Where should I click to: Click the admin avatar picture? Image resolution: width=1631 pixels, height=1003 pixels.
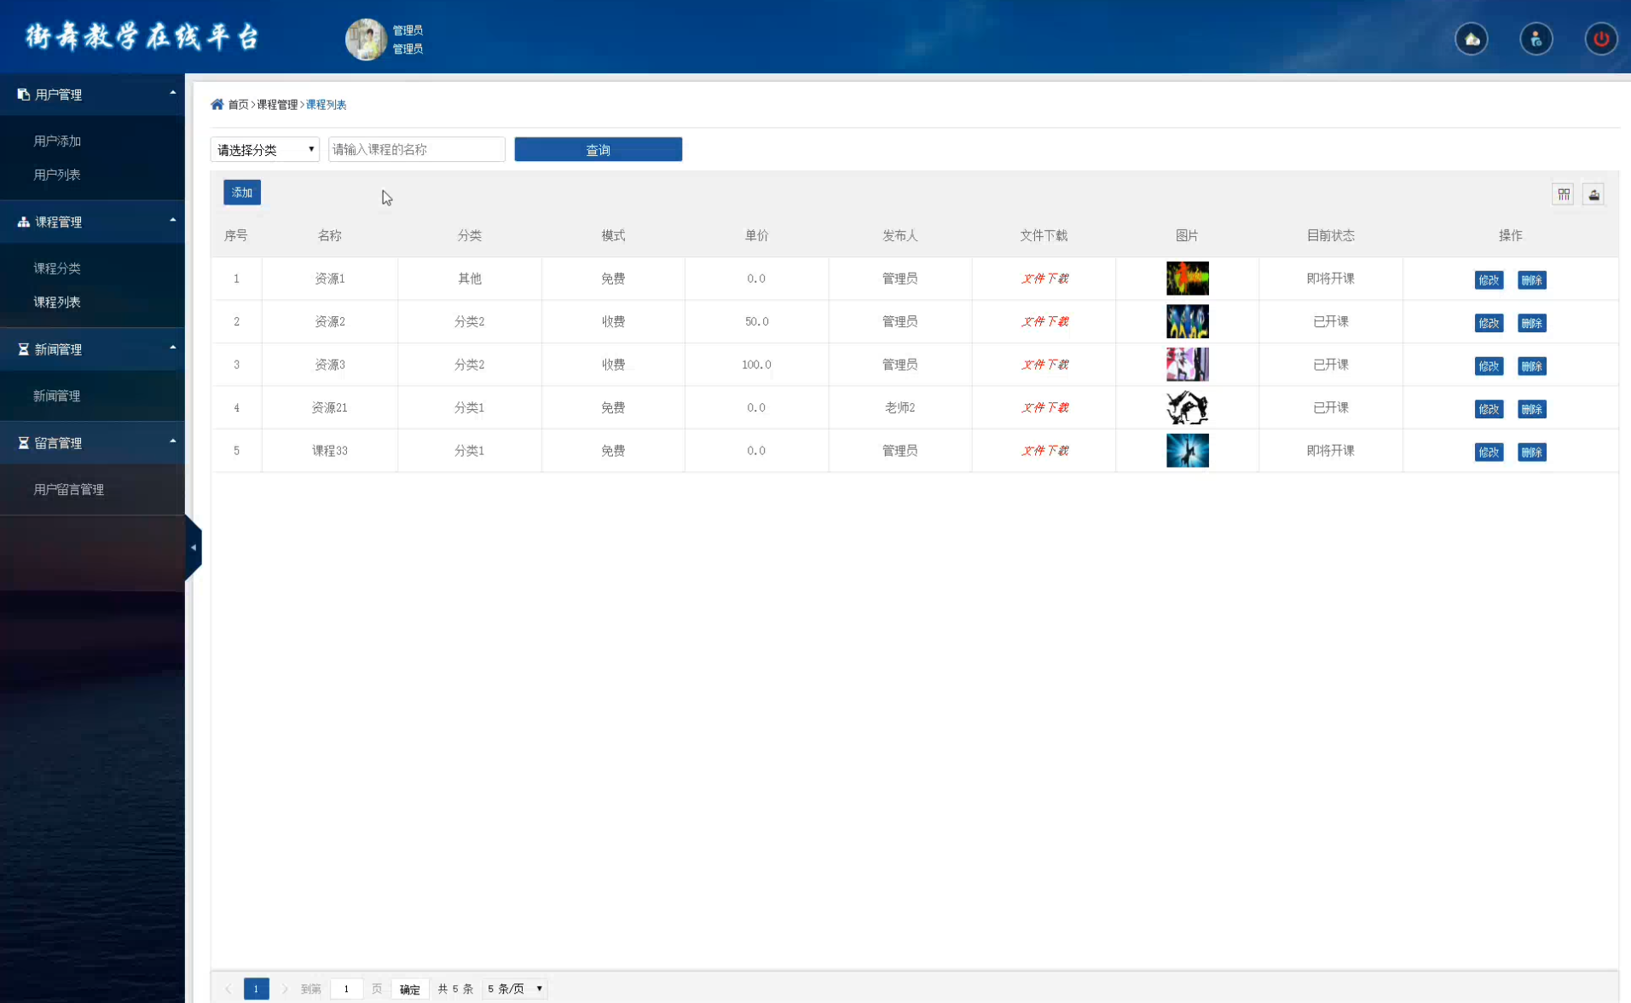[366, 39]
